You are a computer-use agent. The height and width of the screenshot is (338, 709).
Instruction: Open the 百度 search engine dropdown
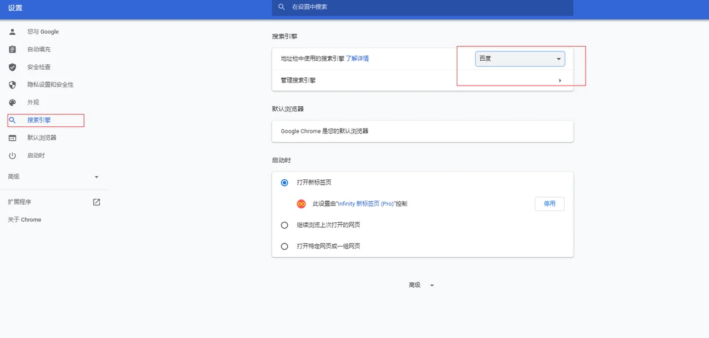pyautogui.click(x=520, y=58)
